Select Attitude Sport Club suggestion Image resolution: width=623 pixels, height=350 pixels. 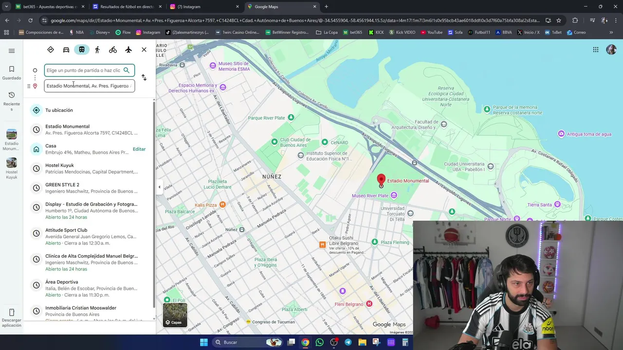(89, 236)
